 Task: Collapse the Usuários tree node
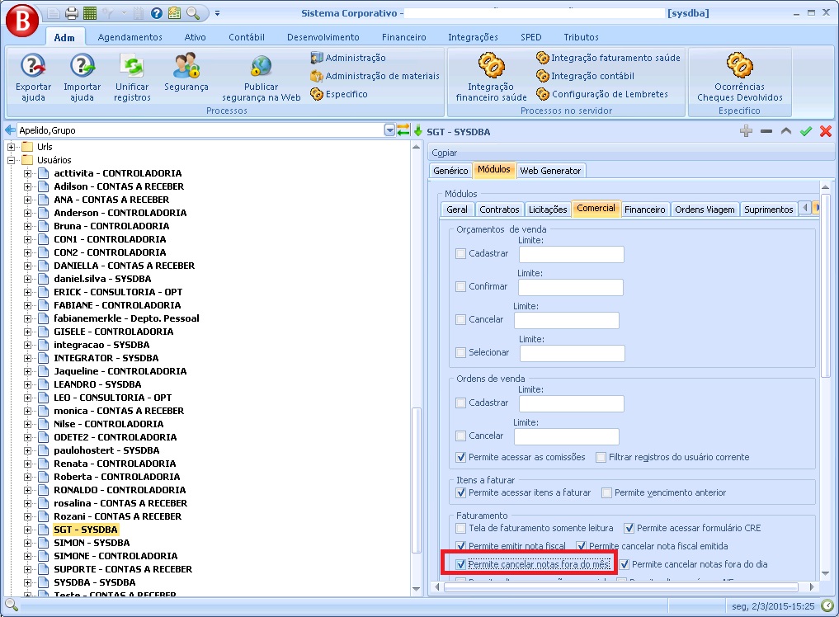pos(12,160)
